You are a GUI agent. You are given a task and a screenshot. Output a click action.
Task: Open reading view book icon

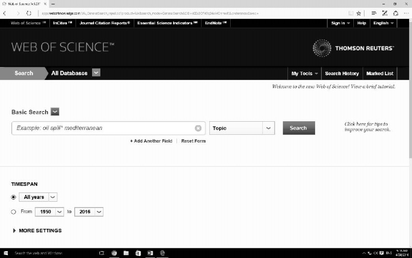click(350, 13)
